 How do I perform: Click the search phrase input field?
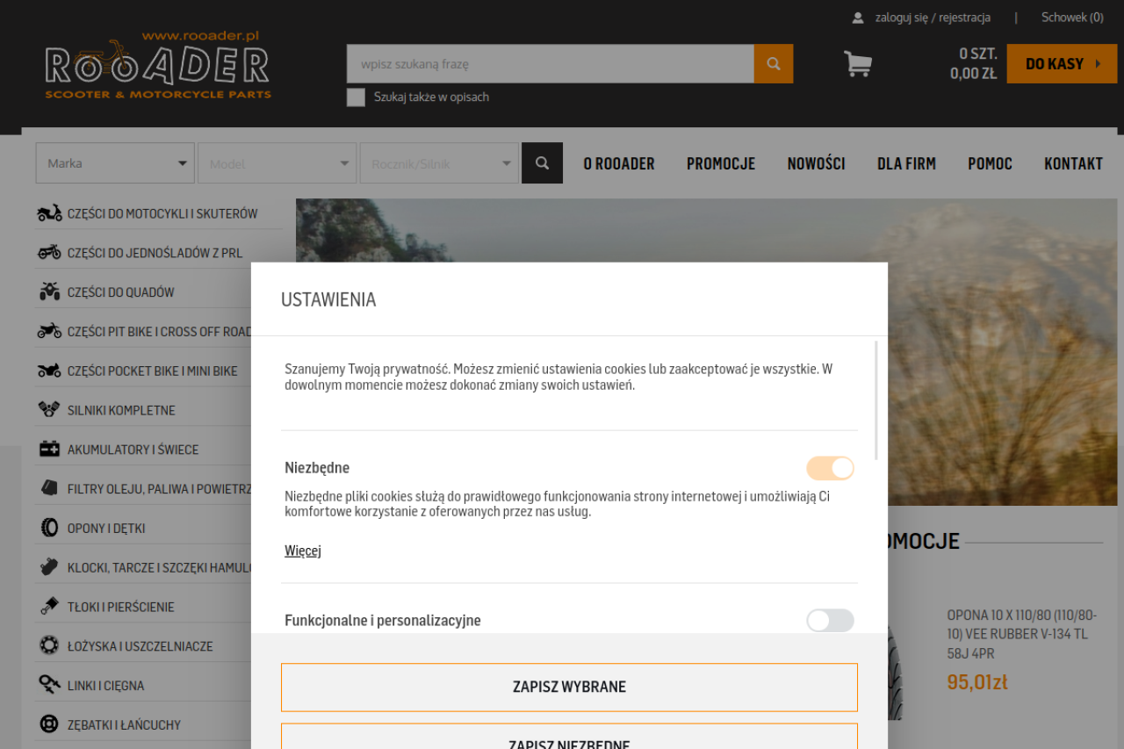click(x=550, y=64)
